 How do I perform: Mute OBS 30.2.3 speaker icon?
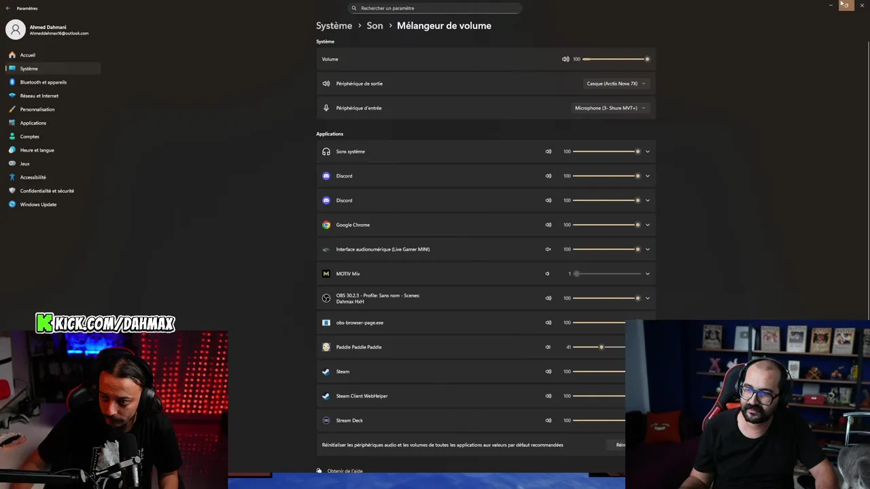pos(549,298)
